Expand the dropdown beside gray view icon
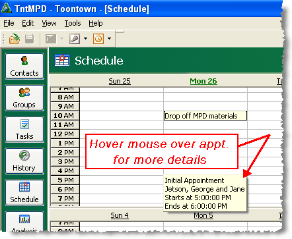This screenshot has width=292, height=239. 61,39
